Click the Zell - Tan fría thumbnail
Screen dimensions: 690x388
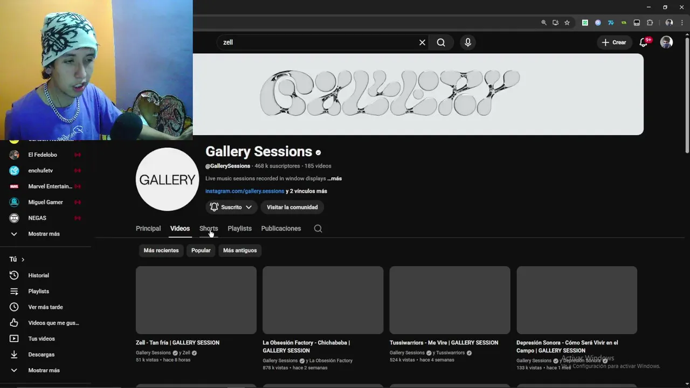196,300
